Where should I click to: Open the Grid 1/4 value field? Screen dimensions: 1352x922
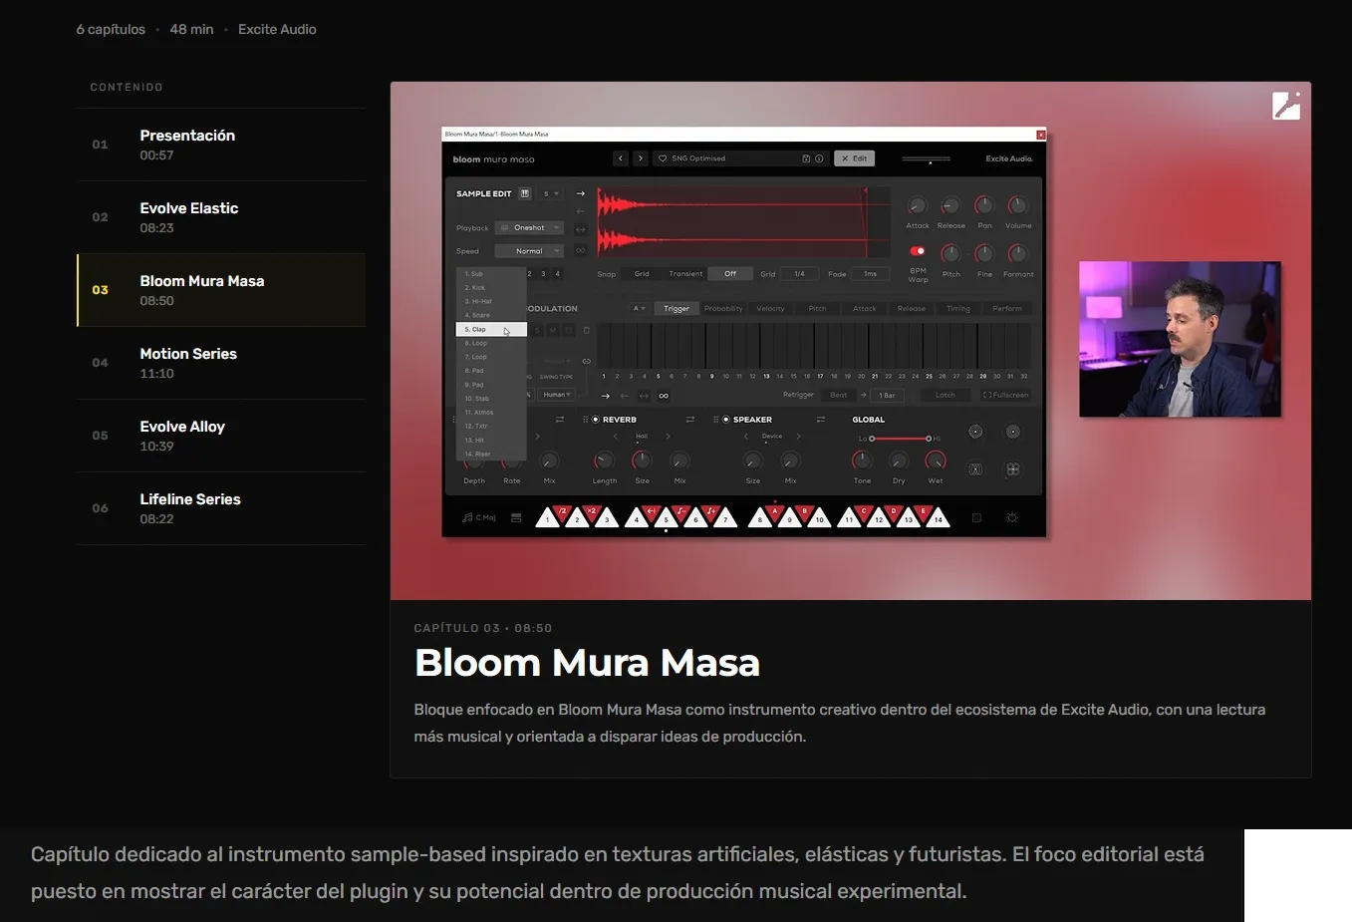coord(799,274)
